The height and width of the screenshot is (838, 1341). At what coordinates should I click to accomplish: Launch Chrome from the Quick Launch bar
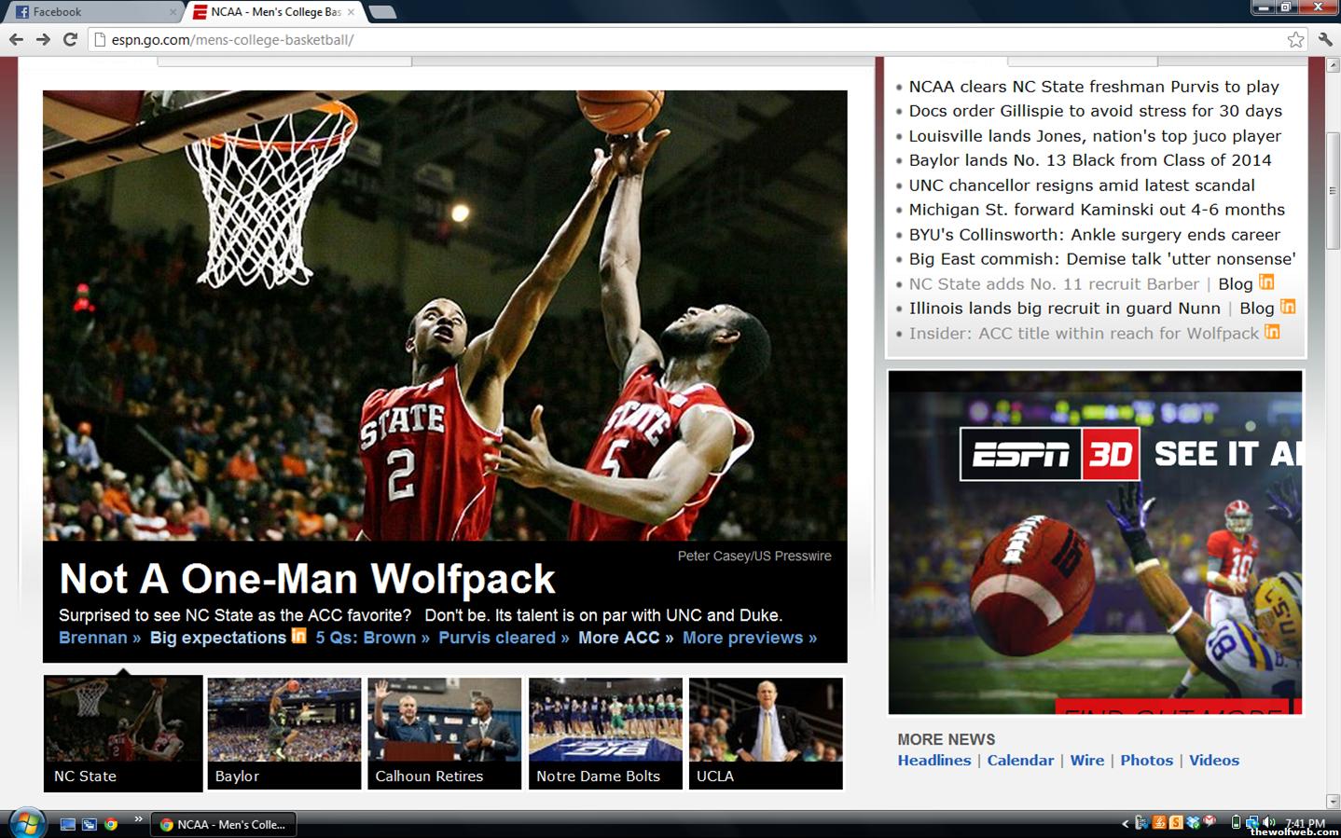(111, 824)
